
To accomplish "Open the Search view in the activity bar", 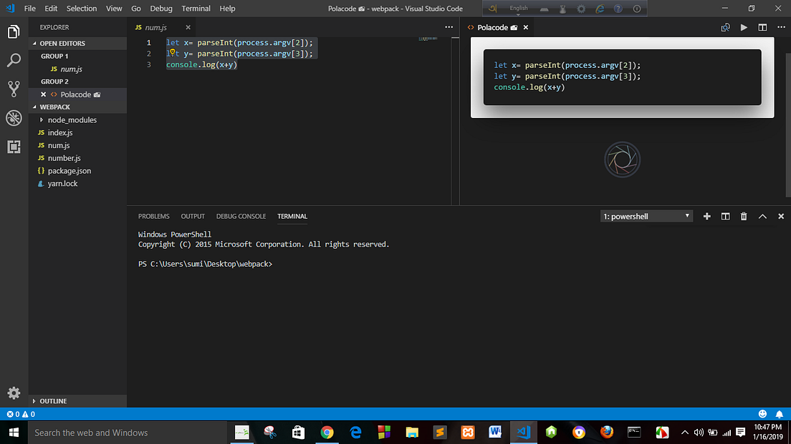I will (x=14, y=60).
